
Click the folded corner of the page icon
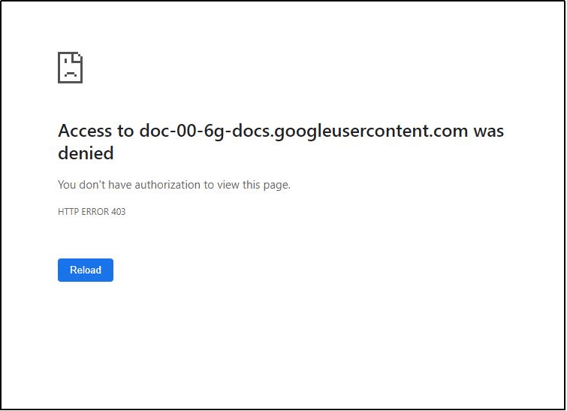coord(78,57)
